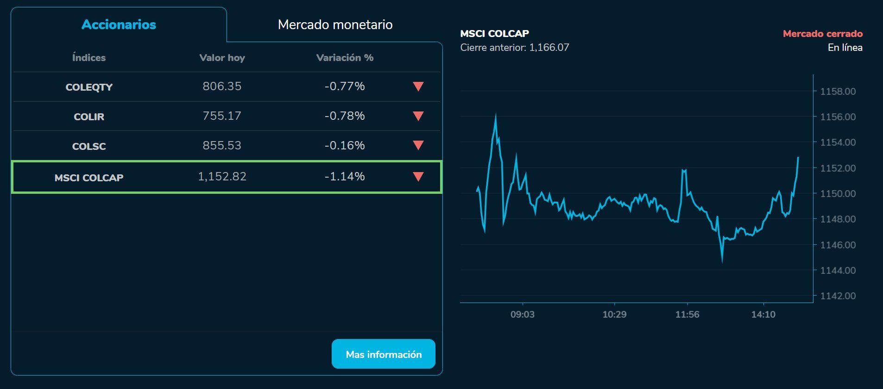883x389 pixels.
Task: Sort table by the Variación % header
Action: [345, 57]
